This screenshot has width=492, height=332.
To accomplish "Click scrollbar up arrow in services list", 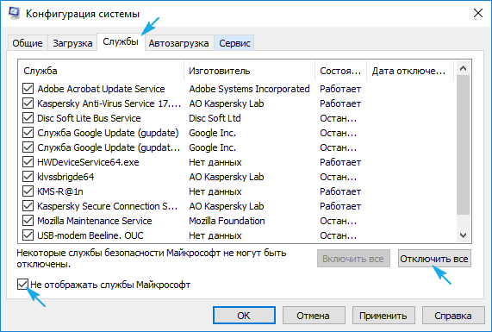I will pyautogui.click(x=463, y=68).
